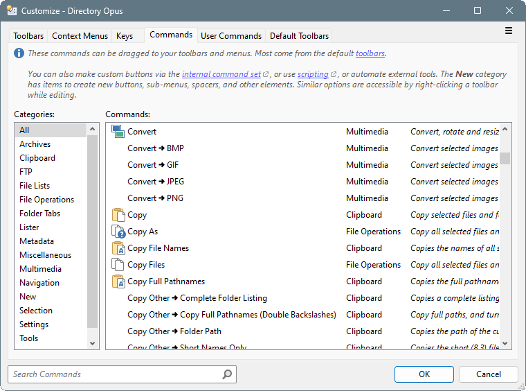The width and height of the screenshot is (526, 391).
Task: Click the Copy Full Pathnames icon
Action: (118, 281)
